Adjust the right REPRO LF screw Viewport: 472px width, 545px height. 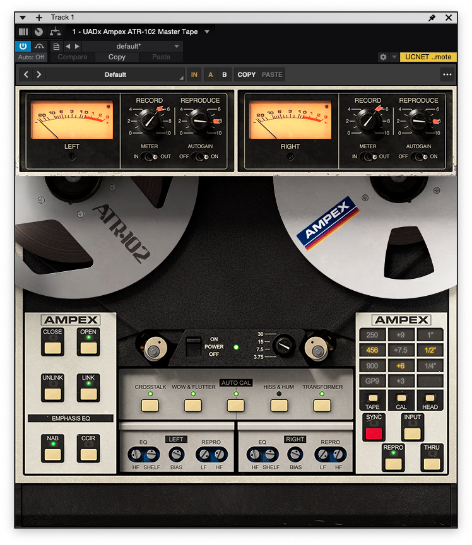coord(323,454)
